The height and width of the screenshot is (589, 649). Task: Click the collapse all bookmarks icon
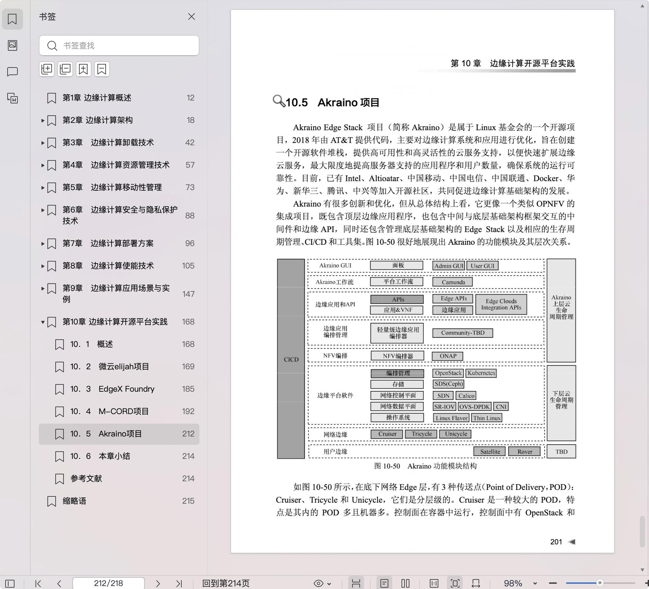65,69
